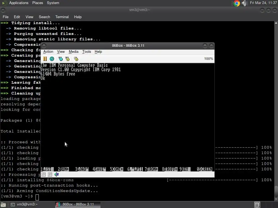Hard reset the emulated machine
This screenshot has width=278, height=208.
pyautogui.click(x=52, y=59)
